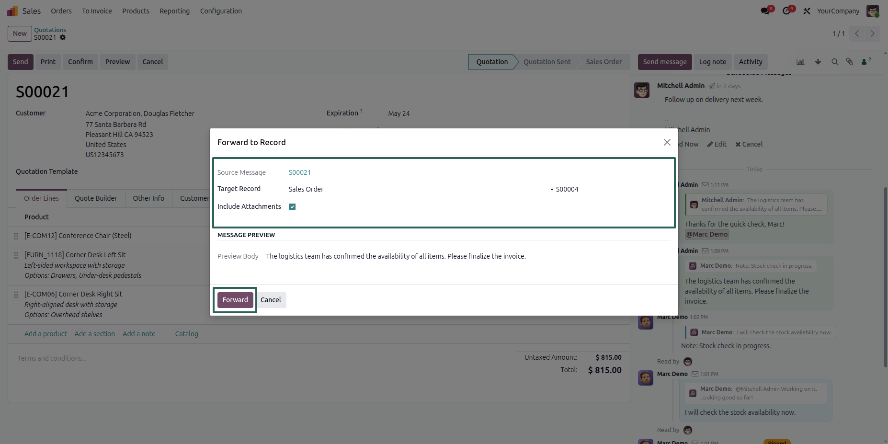
Task: Click Add a section link
Action: 95,334
